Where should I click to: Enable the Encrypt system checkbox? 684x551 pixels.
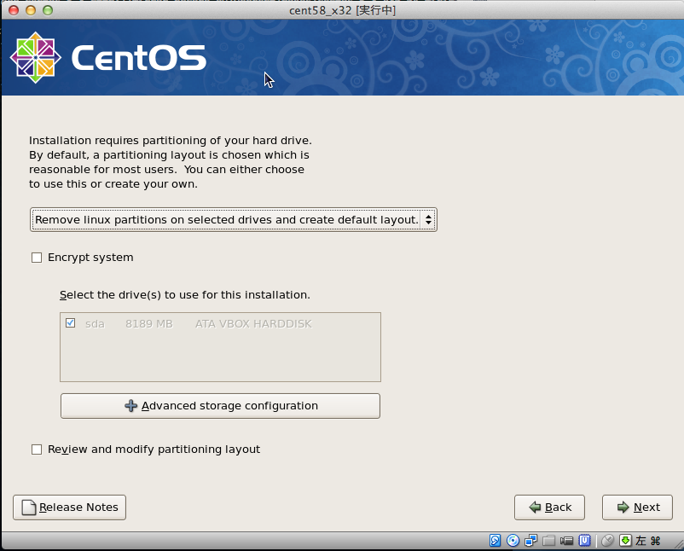point(37,258)
